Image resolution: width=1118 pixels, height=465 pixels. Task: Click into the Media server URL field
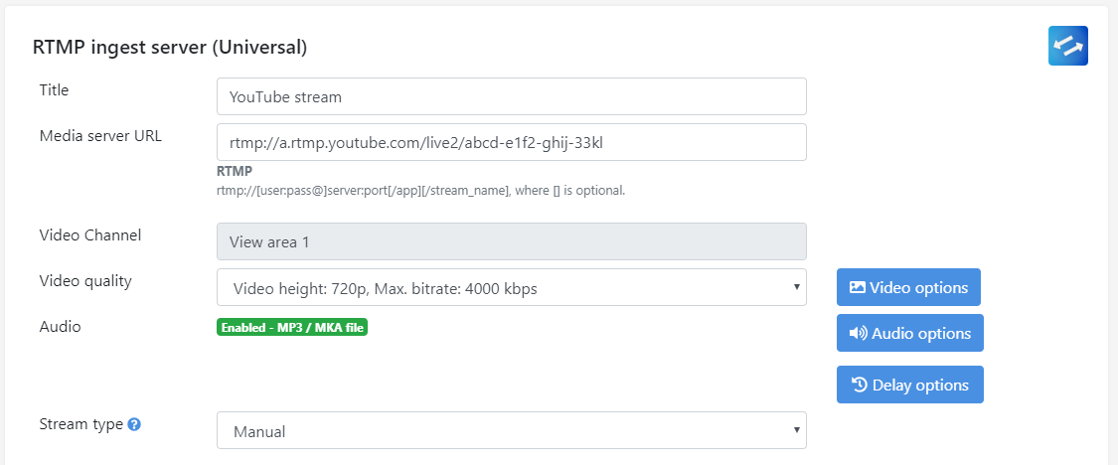(x=511, y=142)
